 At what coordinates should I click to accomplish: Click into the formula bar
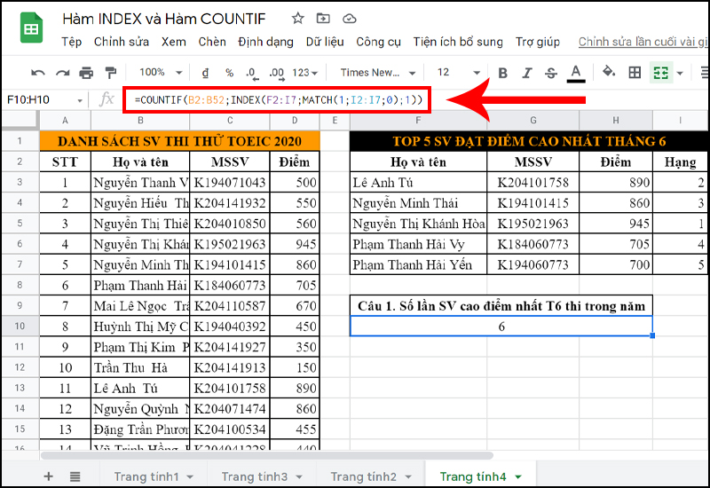click(278, 100)
